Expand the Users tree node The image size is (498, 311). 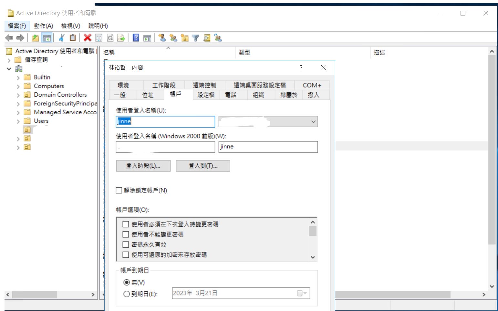coord(18,121)
